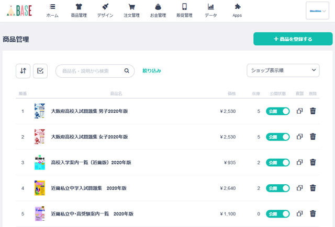Click the 公開状態 column header
This screenshot has width=335, height=227.
tap(278, 93)
